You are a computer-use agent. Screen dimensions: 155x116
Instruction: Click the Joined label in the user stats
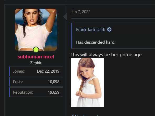19,71
